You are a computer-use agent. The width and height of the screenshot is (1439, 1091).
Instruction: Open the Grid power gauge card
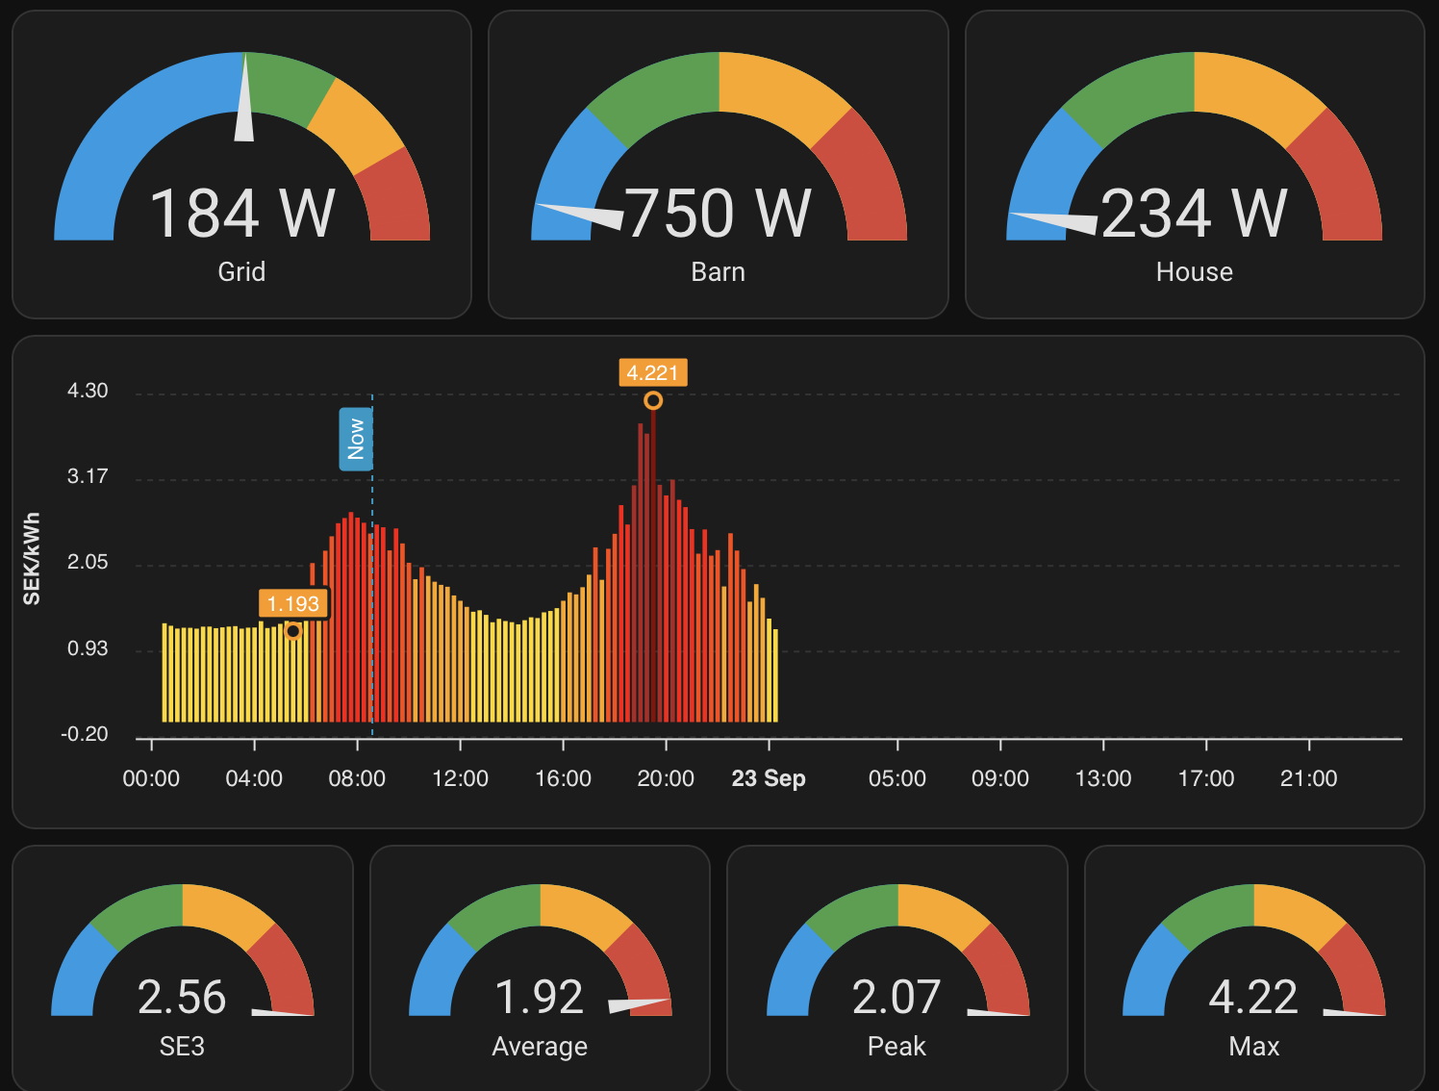coord(241,165)
